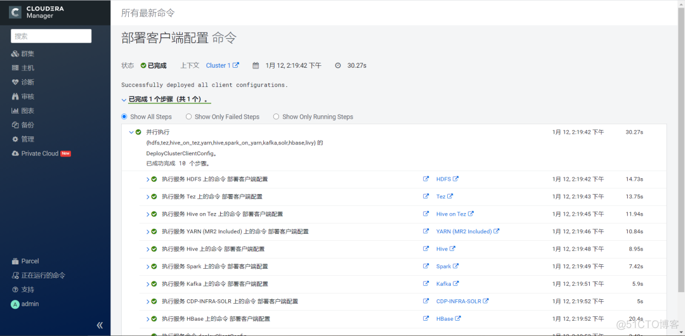This screenshot has width=685, height=336.
Task: Click the cloud icon beside Private Cloud
Action: click(15, 153)
